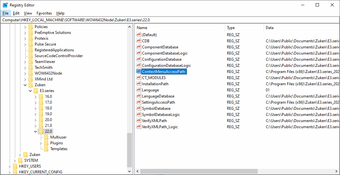Expand the SYSTEM key

pos(15,160)
